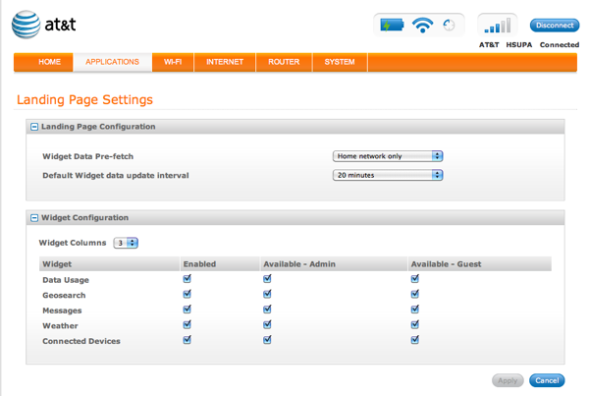Viewport: 589px width, 396px height.
Task: Open the SYSTEM tab
Action: click(340, 62)
